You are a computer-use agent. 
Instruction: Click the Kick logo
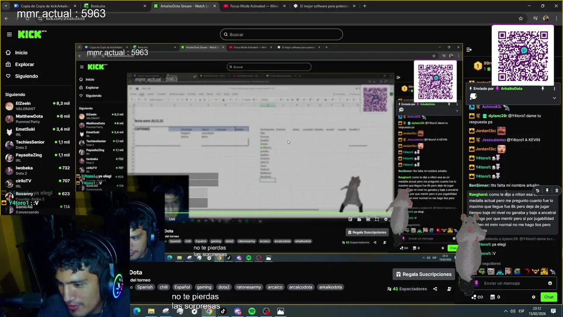click(32, 34)
